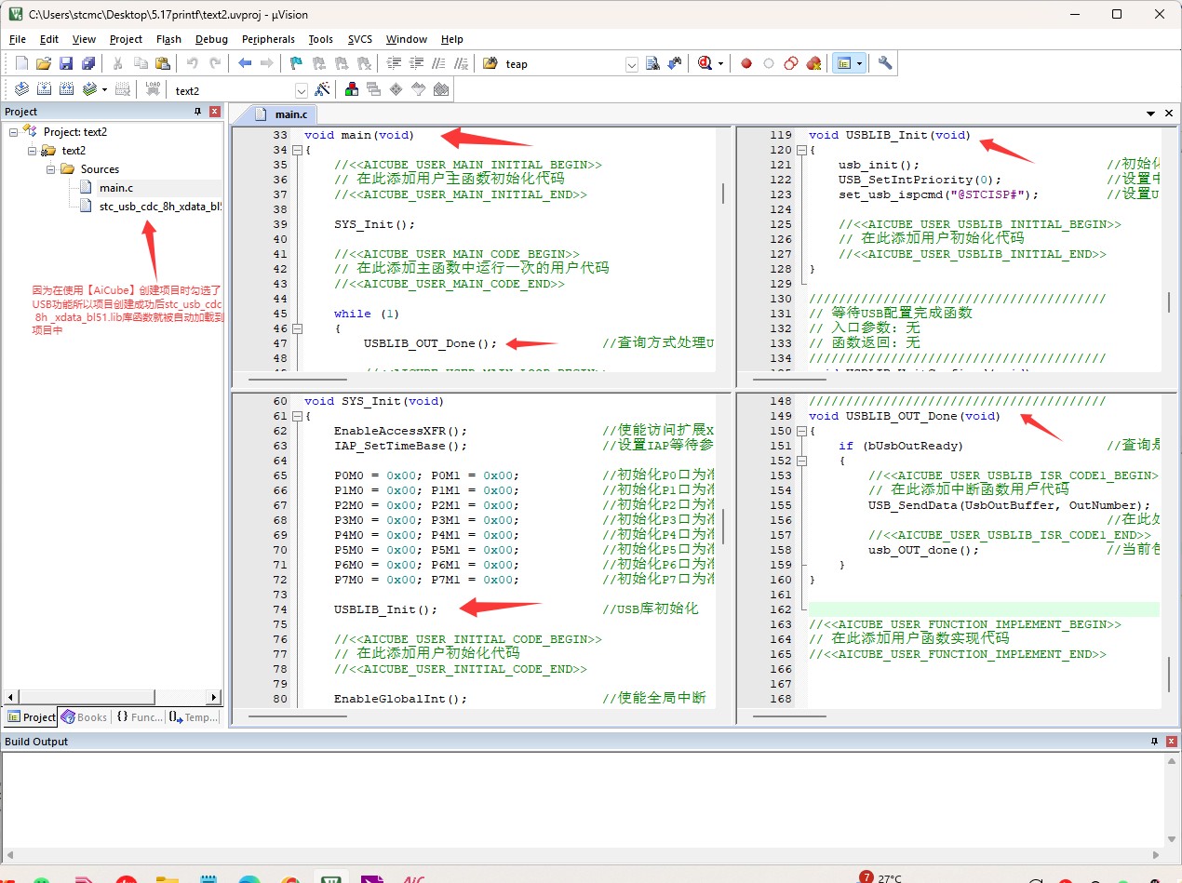Viewport: 1182px width, 883px height.
Task: Switch to the Functions panel tab
Action: (x=139, y=717)
